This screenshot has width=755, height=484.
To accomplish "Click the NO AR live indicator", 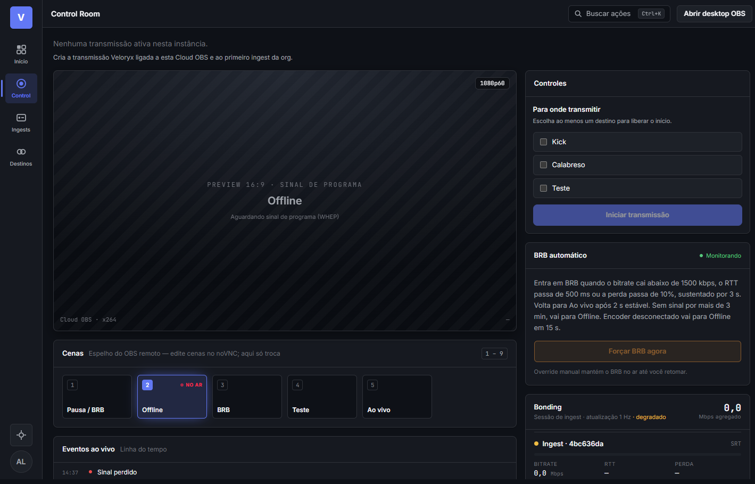I will tap(192, 385).
